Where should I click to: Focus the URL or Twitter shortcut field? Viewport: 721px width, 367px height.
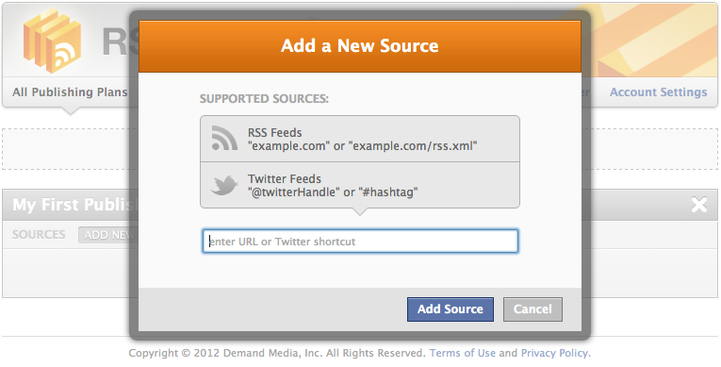(360, 242)
